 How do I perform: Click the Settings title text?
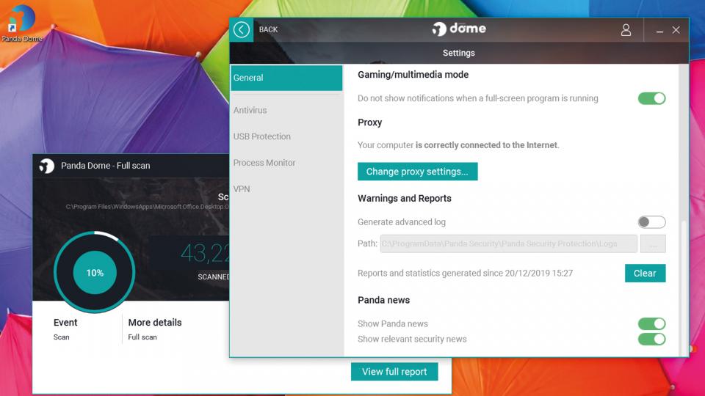(458, 53)
